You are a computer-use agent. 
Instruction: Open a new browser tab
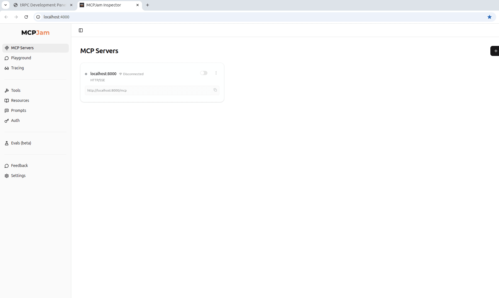[x=148, y=5]
